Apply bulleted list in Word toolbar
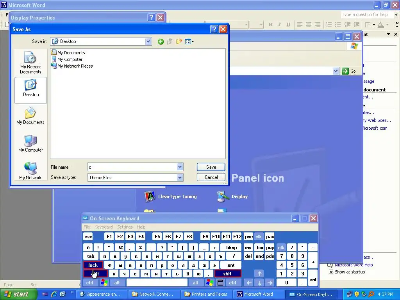Screen dimensions: 400x300 (x=338, y=25)
